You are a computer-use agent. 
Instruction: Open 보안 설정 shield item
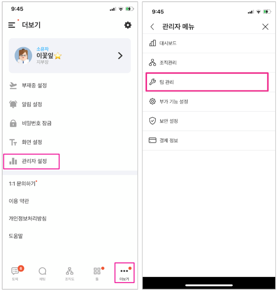pyautogui.click(x=209, y=121)
